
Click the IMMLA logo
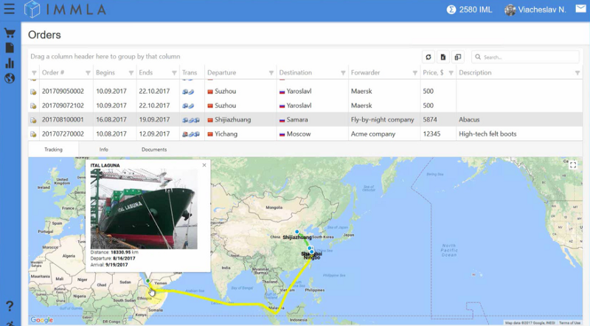[65, 10]
